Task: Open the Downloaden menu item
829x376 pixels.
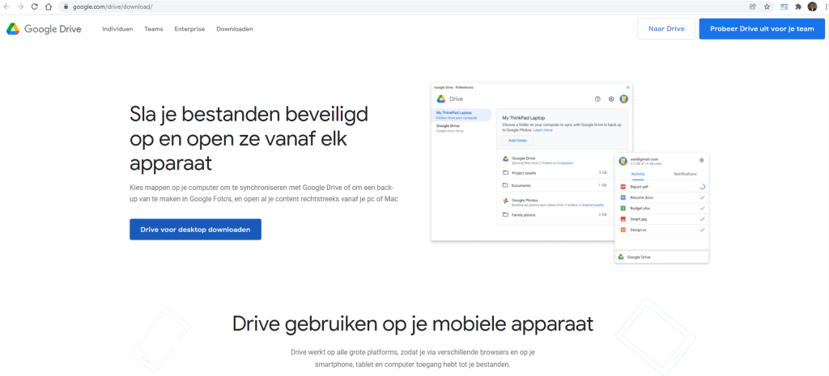Action: [x=235, y=29]
